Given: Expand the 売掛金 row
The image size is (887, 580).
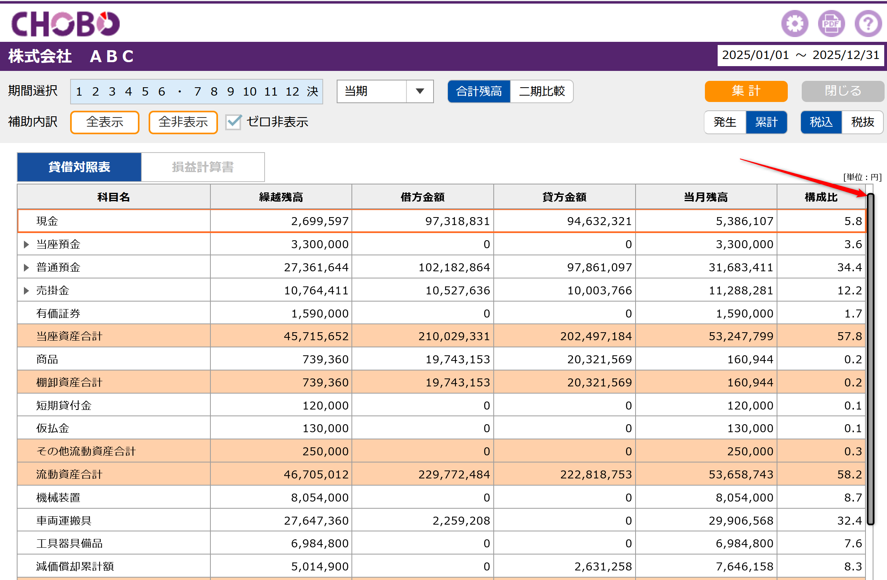Looking at the screenshot, I should (26, 290).
